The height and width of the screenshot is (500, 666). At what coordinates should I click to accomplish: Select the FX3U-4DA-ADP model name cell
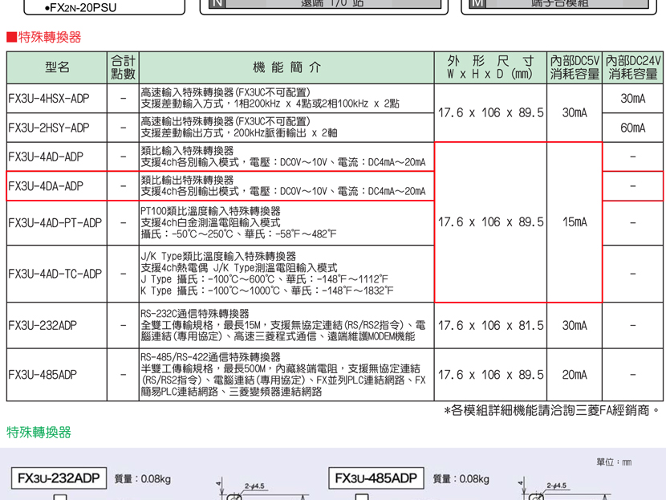[57, 186]
